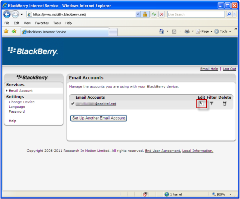Open the End User Agreement link

coord(163,151)
